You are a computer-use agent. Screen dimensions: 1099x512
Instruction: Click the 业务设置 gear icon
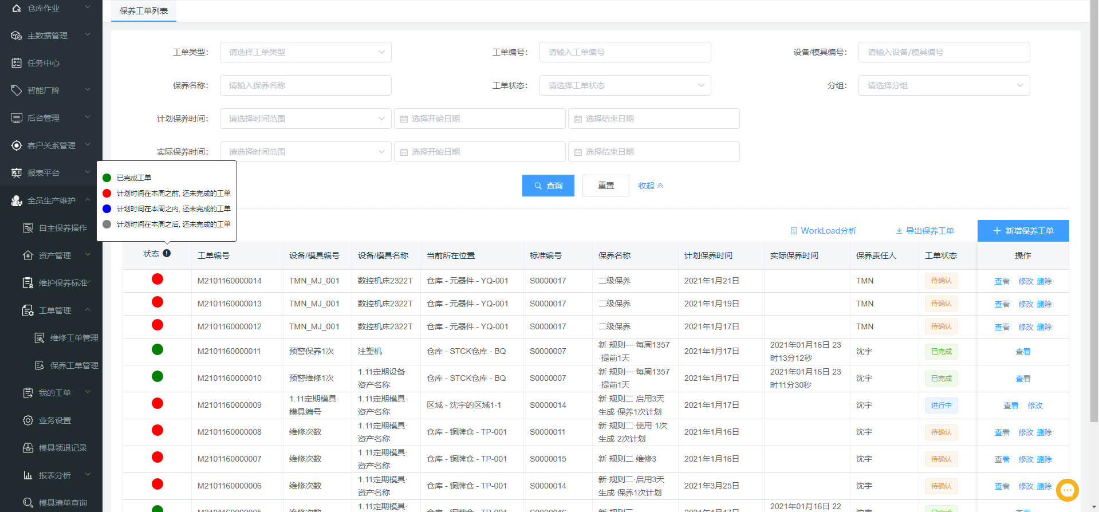click(x=28, y=420)
